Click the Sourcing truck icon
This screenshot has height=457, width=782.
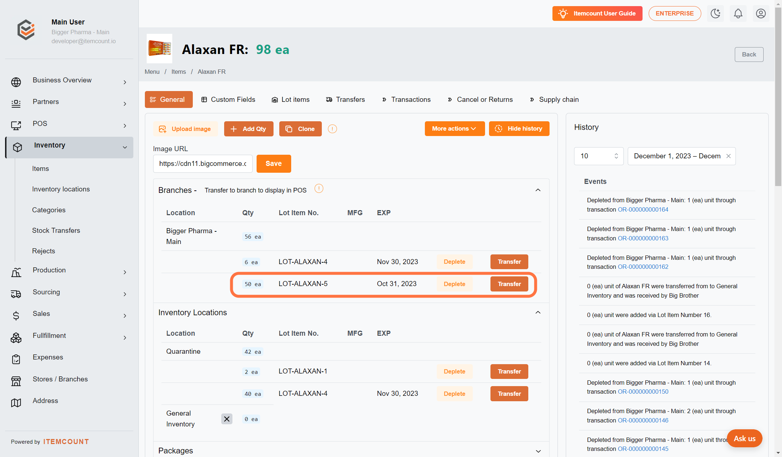[x=16, y=294]
